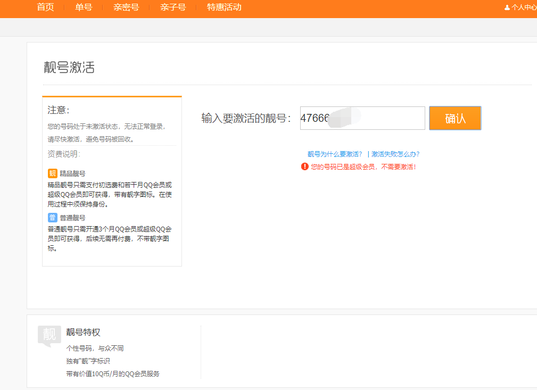Open 个人中心 in the top right corner
Image resolution: width=537 pixels, height=390 pixels.
[x=523, y=8]
